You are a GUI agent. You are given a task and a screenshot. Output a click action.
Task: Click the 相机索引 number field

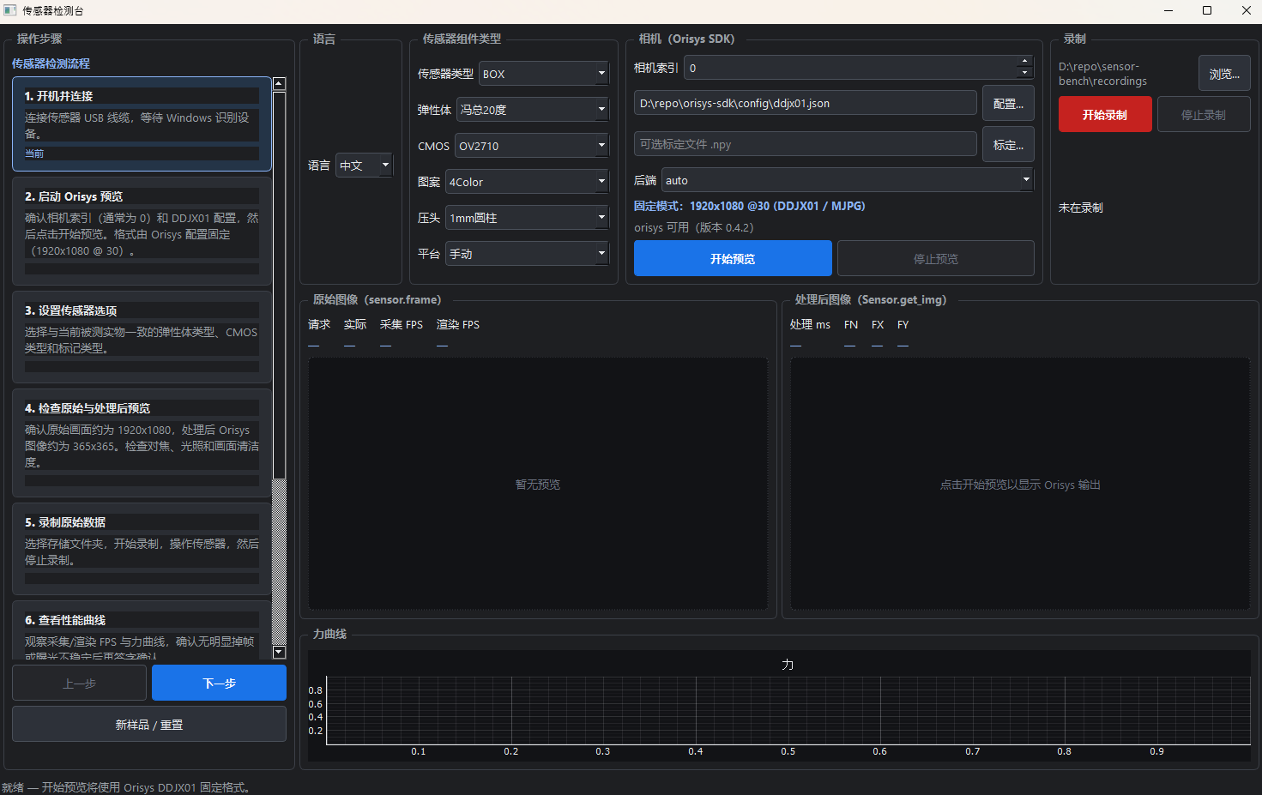[x=850, y=68]
